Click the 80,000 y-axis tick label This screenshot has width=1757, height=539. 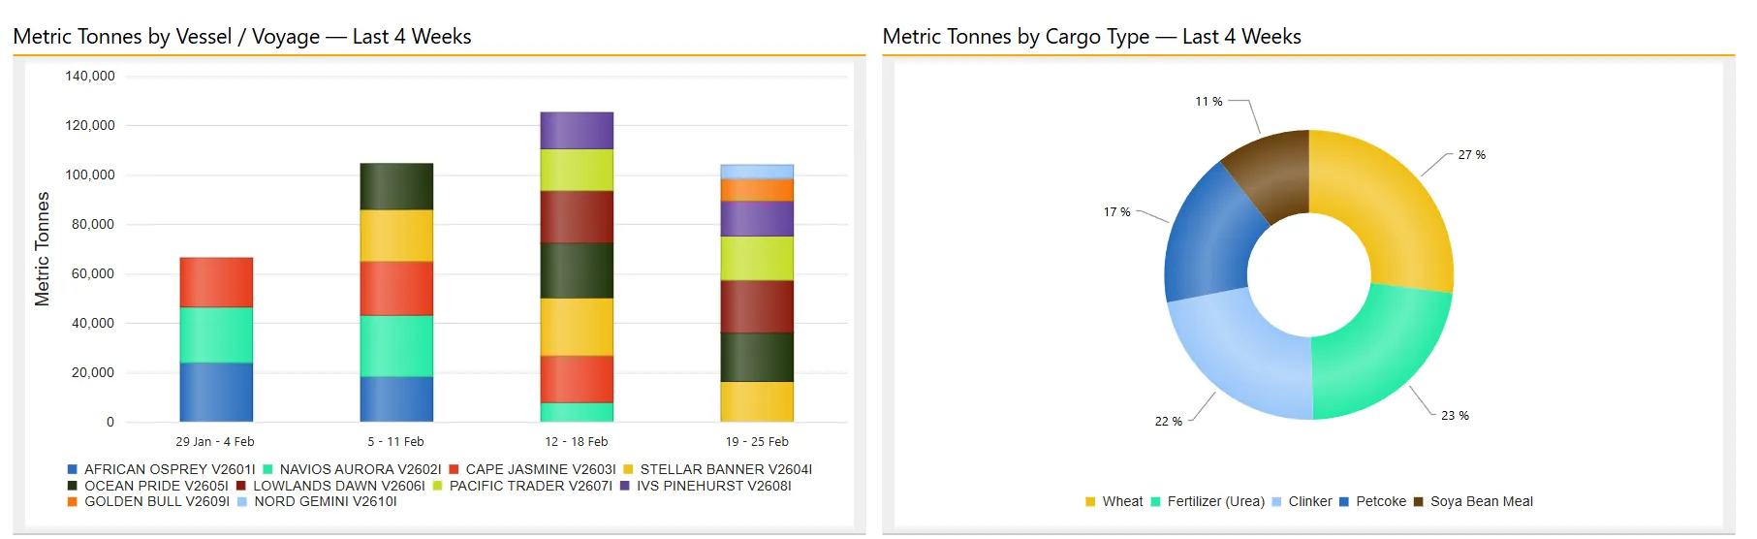point(93,224)
